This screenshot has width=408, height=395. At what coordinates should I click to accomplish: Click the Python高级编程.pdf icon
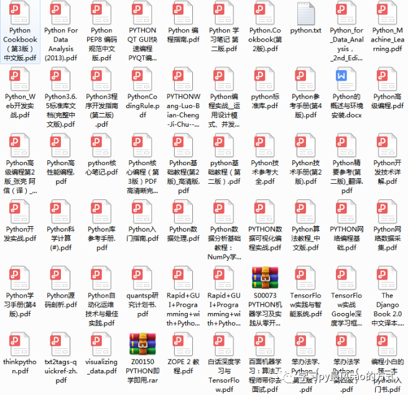[387, 79]
